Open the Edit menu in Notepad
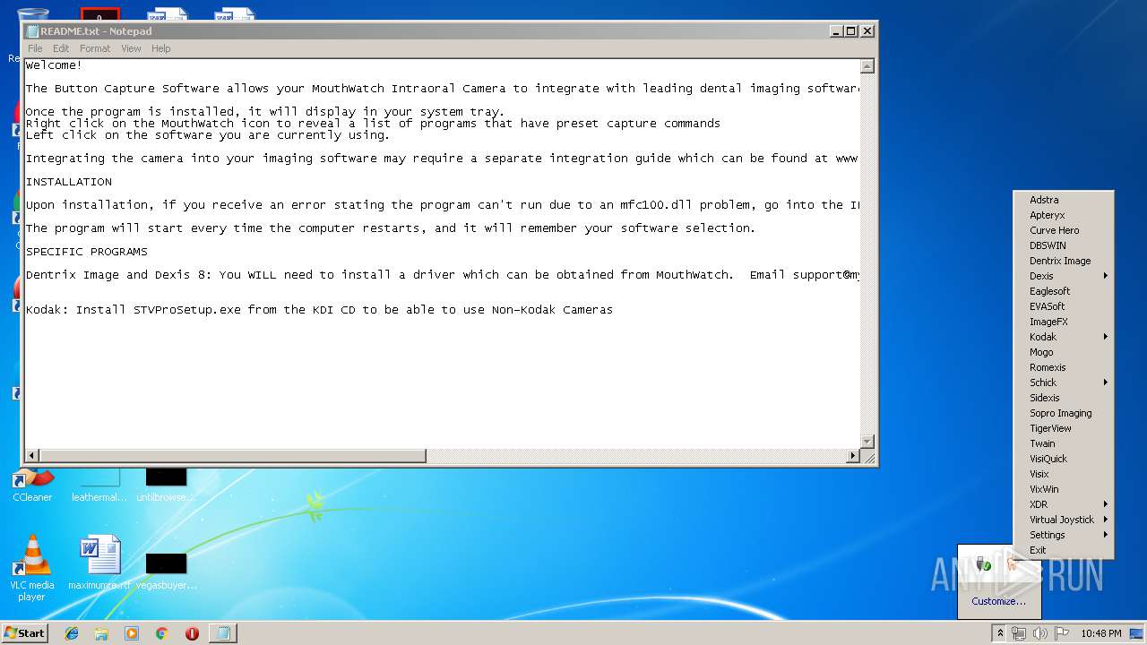 [x=61, y=48]
